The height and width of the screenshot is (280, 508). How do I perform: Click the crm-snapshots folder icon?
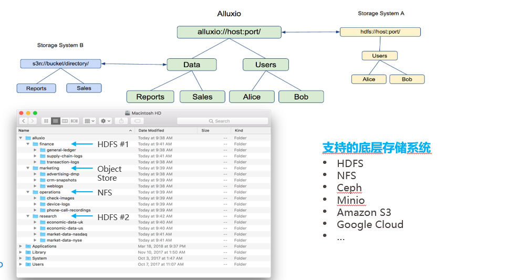[43, 180]
